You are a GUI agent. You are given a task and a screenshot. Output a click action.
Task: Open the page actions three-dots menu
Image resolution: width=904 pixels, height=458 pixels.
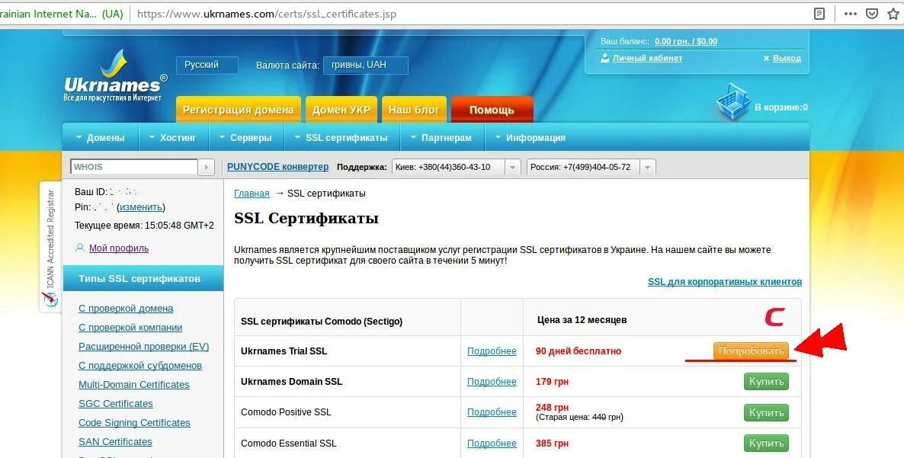tap(851, 14)
